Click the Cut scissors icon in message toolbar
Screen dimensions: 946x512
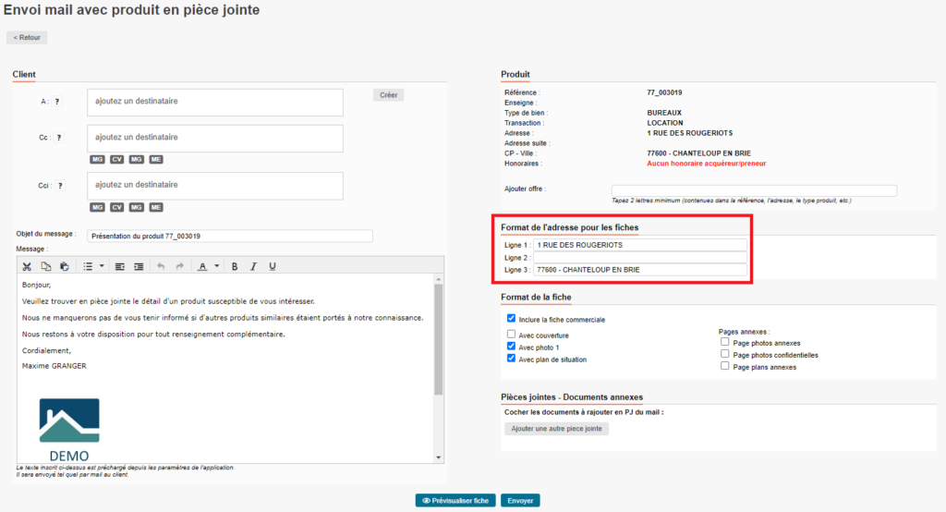click(27, 266)
